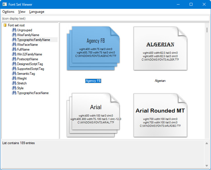Screen dimensions: 211x170
Task: Click binoculars icon beside DesignedScriptTag
Action: [x=14, y=64]
